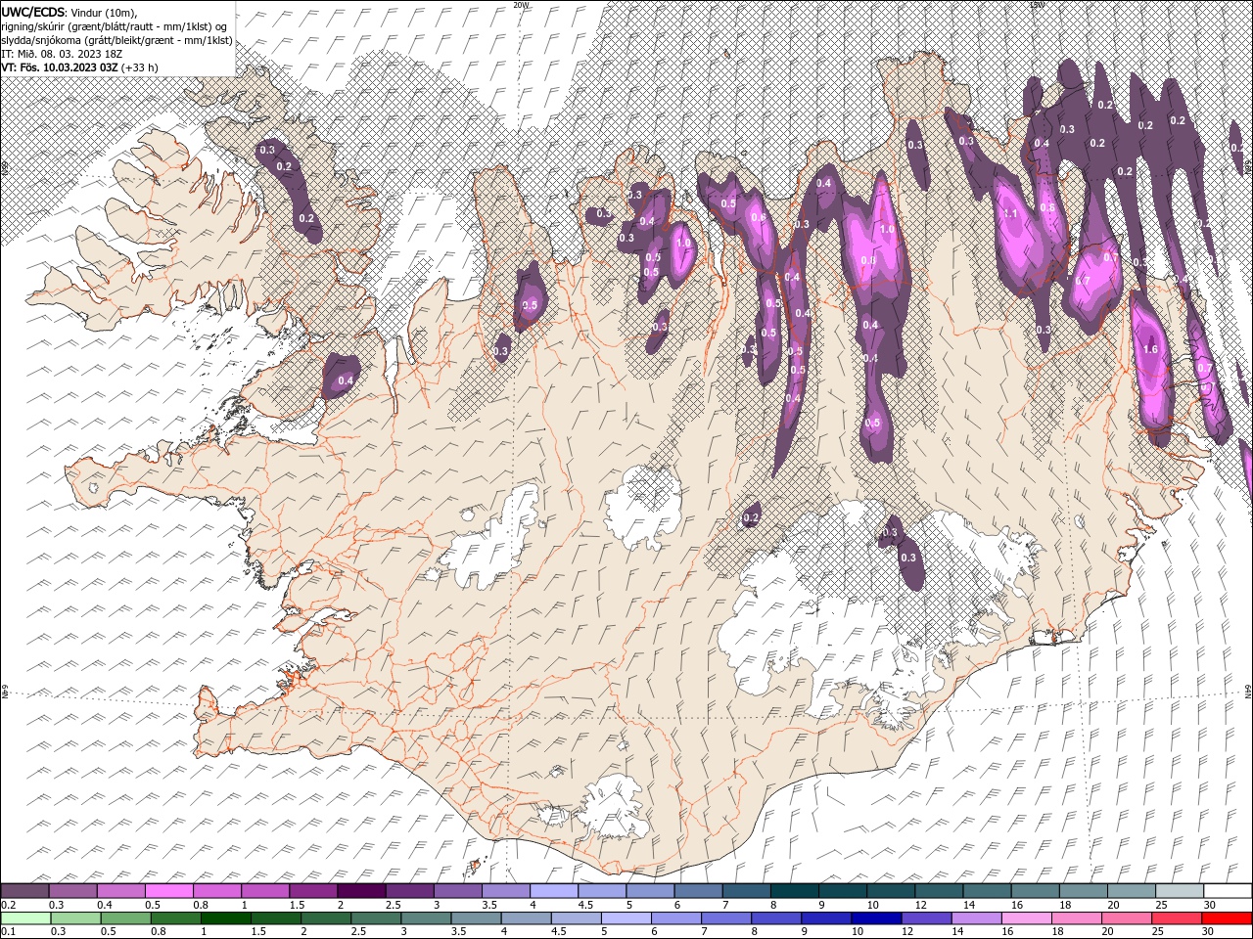The height and width of the screenshot is (939, 1253).
Task: Select the white 30 swatch in purple scale
Action: pyautogui.click(x=1228, y=891)
